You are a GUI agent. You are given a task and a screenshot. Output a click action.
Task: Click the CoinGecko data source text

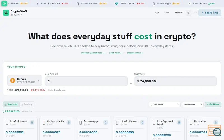coord(60,90)
